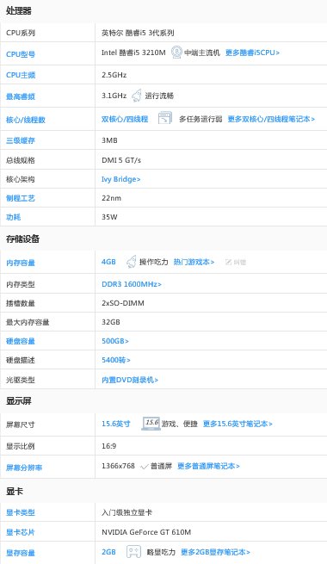The image size is (327, 564).
Task: Click the 2GB video memory link
Action: (x=108, y=552)
